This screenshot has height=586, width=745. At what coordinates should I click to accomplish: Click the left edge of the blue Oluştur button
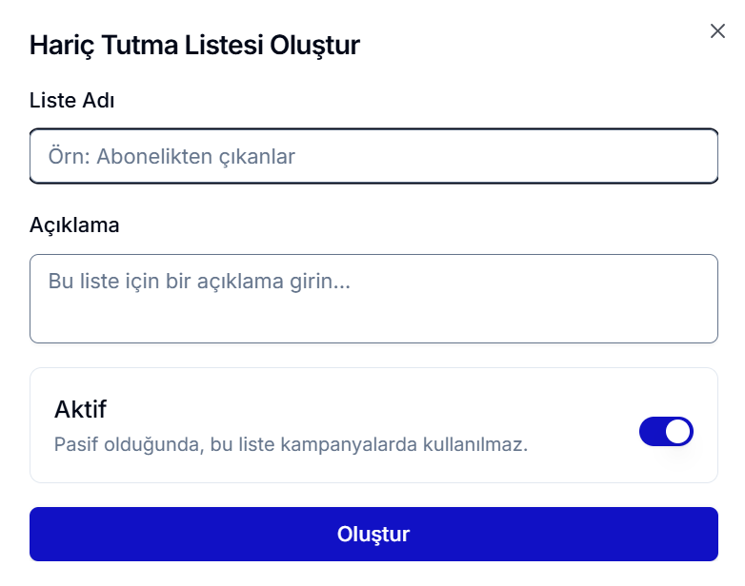[x=48, y=534]
